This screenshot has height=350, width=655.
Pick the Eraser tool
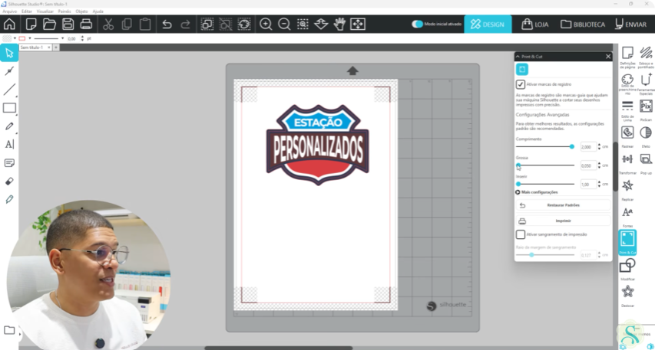[x=9, y=182]
